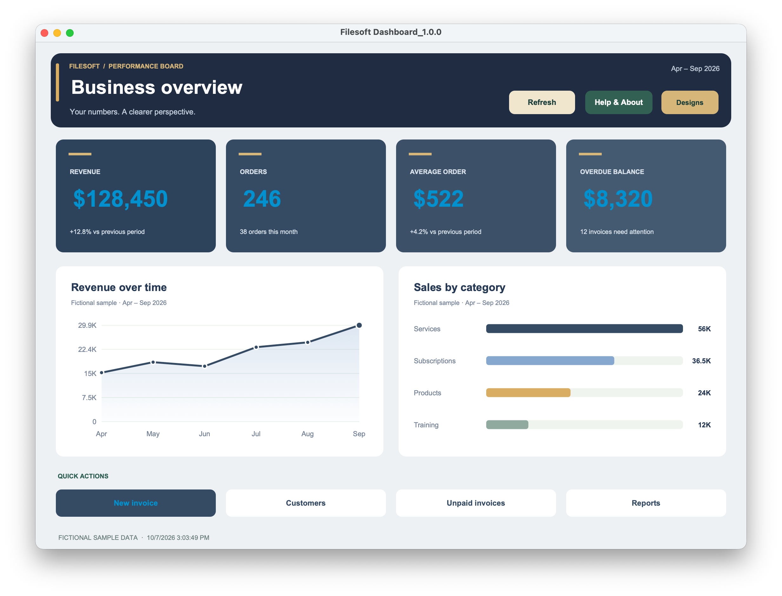The image size is (782, 596).
Task: Click the 29.9K y-axis label
Action: tap(87, 325)
